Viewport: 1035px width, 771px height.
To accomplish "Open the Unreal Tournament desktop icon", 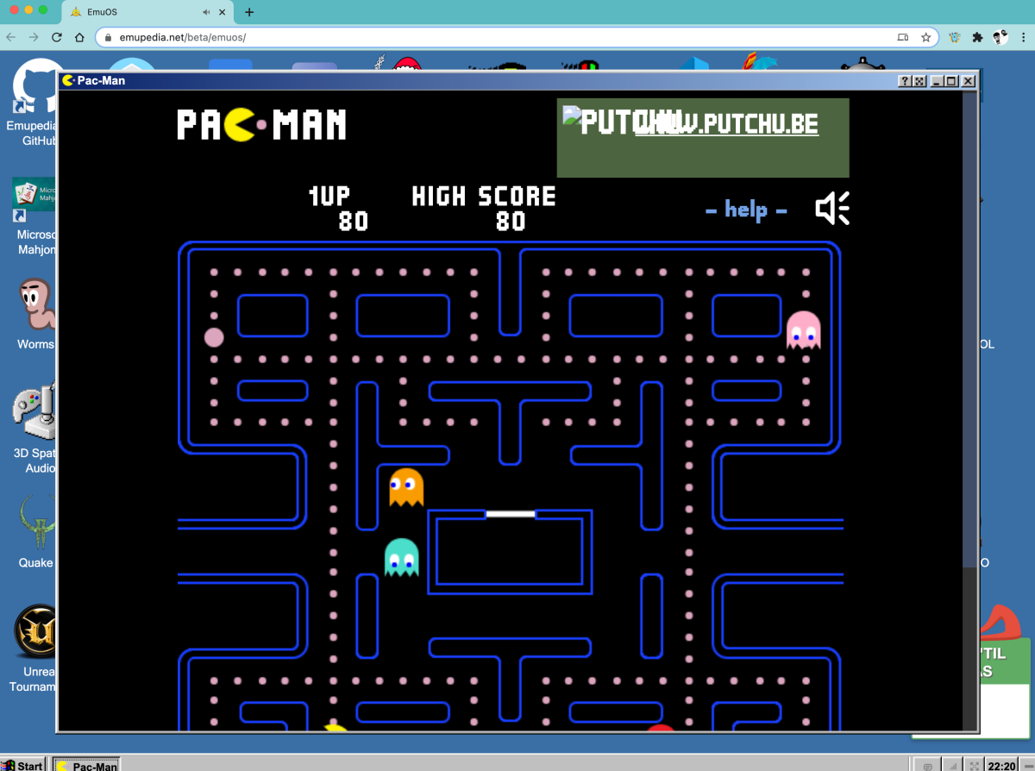I will point(34,647).
